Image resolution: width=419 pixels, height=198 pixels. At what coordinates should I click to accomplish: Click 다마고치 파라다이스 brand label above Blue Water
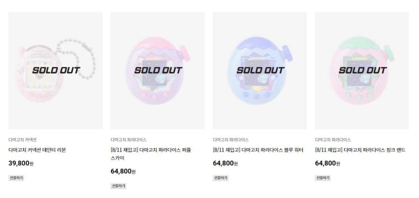[x=231, y=140]
